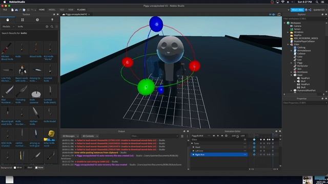Viewport: 328px width, 184px height.
Task: Open the Toolbox Recent clock icon
Action: (x=37, y=20)
